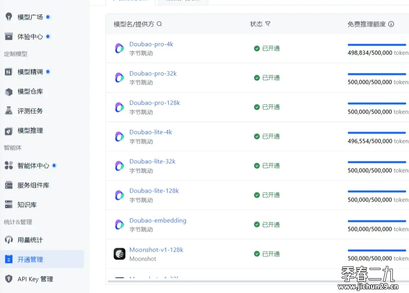Click the 体验中心 box icon
The height and width of the screenshot is (293, 409).
[9, 36]
